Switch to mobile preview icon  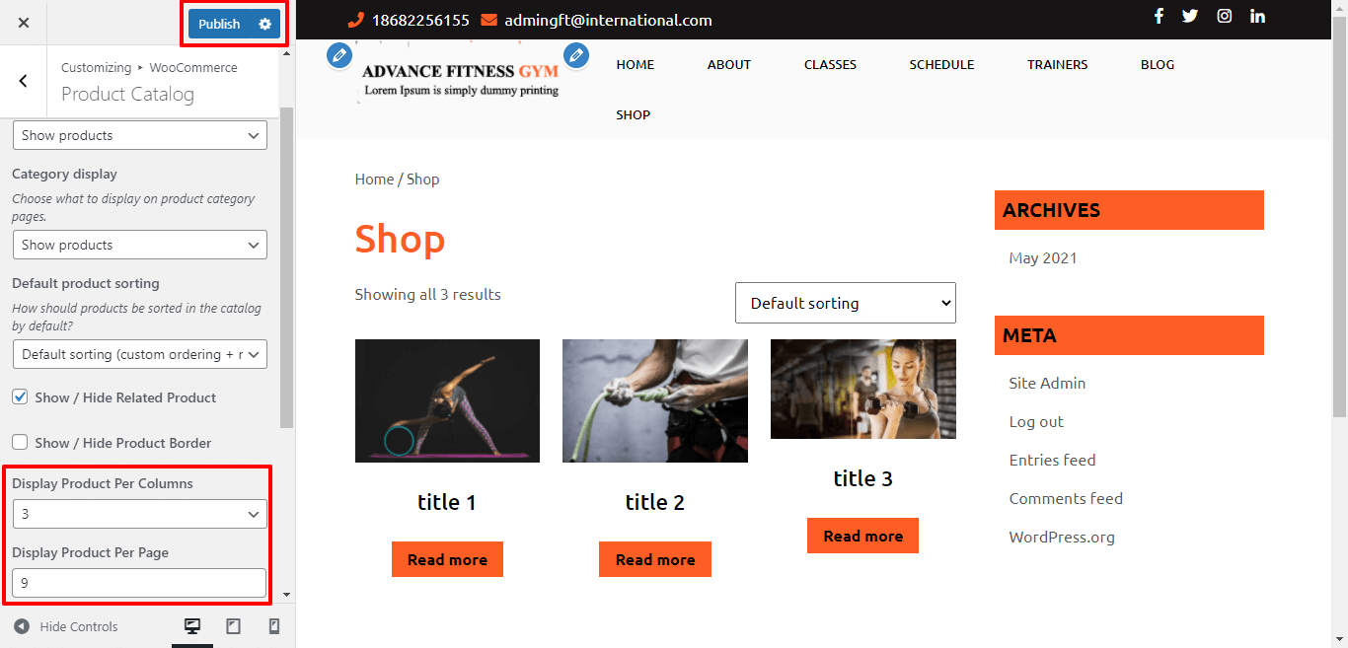(x=274, y=626)
